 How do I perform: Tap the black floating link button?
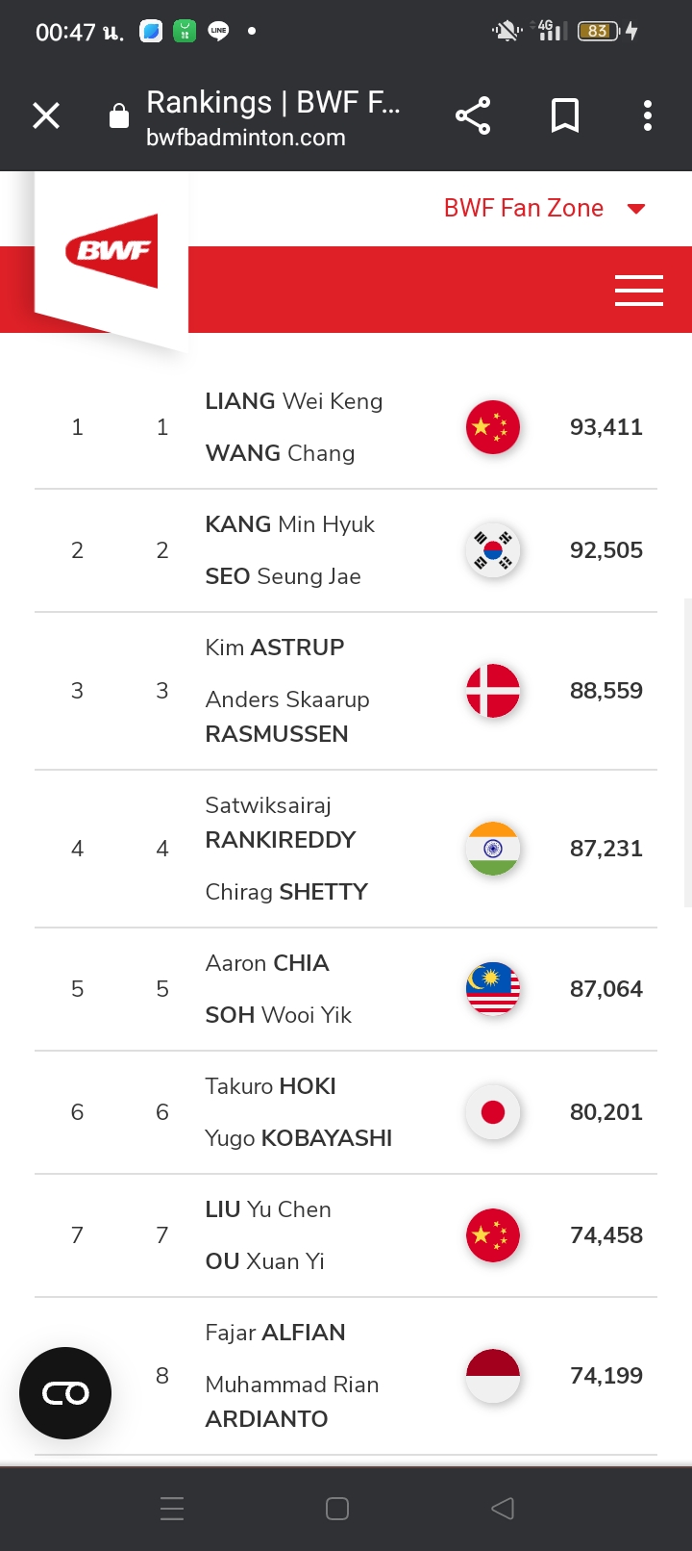(65, 1393)
